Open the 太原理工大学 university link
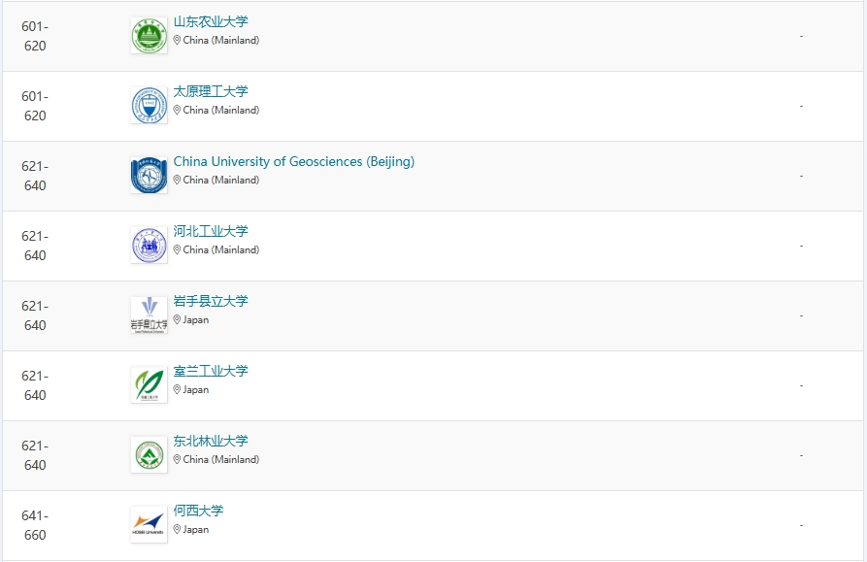 point(211,91)
